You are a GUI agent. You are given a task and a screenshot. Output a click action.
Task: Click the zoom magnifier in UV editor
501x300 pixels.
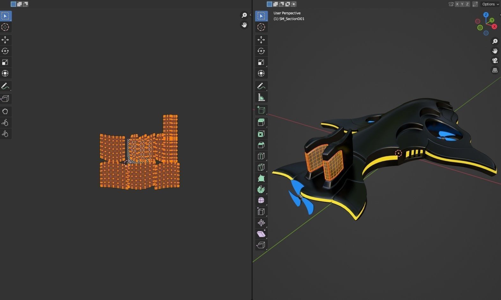[x=244, y=15]
